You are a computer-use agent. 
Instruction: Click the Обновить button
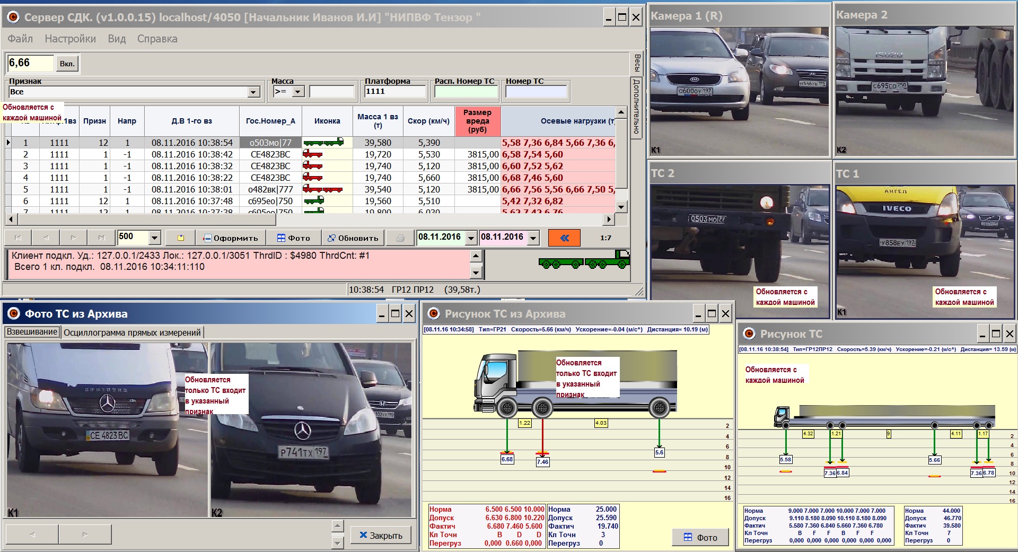pyautogui.click(x=353, y=238)
